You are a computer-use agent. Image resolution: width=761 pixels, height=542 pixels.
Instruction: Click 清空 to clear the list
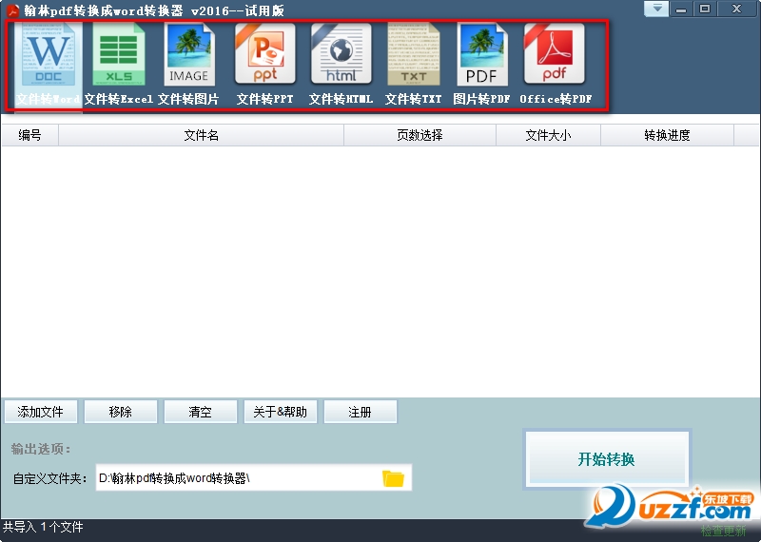[x=200, y=412]
